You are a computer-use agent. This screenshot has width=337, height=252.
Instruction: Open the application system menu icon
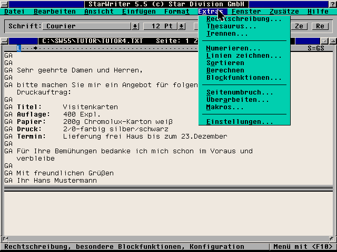click(4, 4)
